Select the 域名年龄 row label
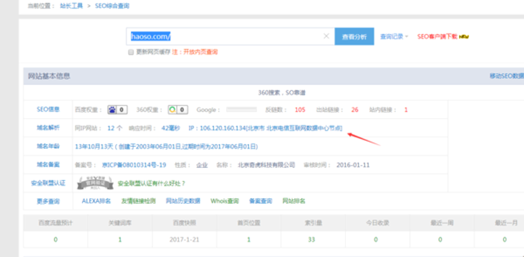The height and width of the screenshot is (257, 524). [x=48, y=146]
